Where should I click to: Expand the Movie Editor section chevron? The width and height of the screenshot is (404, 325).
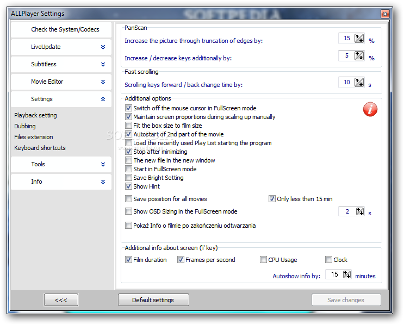pyautogui.click(x=103, y=82)
